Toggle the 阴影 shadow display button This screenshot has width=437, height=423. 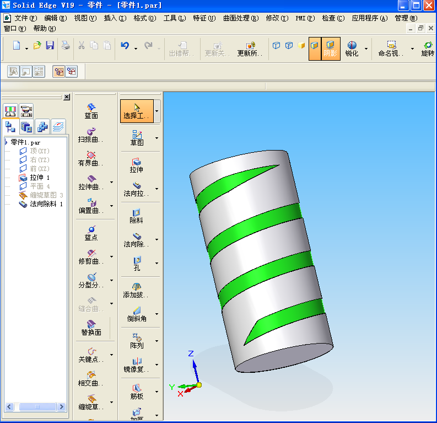[331, 49]
